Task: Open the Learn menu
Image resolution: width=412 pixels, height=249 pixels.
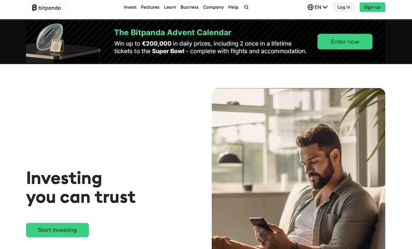Action: 170,7
